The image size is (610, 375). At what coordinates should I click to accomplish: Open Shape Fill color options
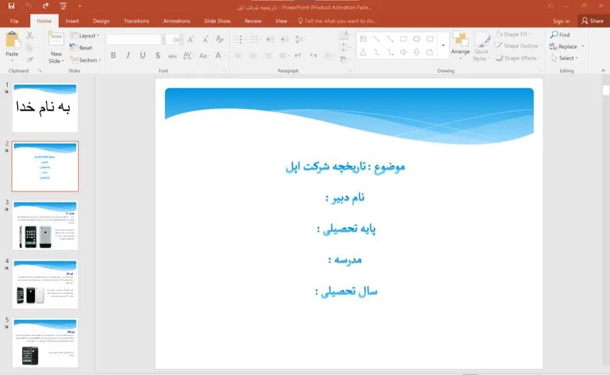click(x=514, y=34)
